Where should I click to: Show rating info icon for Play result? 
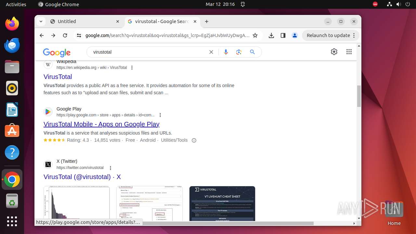(x=194, y=140)
